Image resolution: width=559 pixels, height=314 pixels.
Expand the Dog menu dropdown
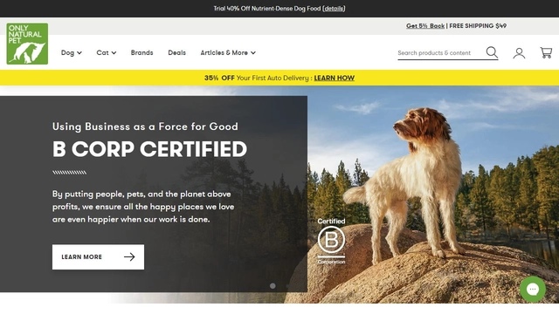point(72,52)
